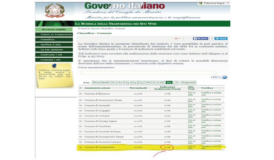This screenshot has height=160, width=274.
Task: Open Colora la trasparenza menu item
Action: tap(54, 35)
